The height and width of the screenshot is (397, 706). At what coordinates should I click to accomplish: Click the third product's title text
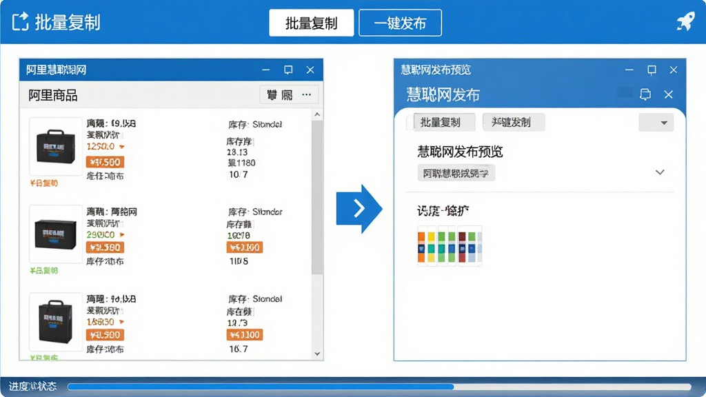pos(111,299)
